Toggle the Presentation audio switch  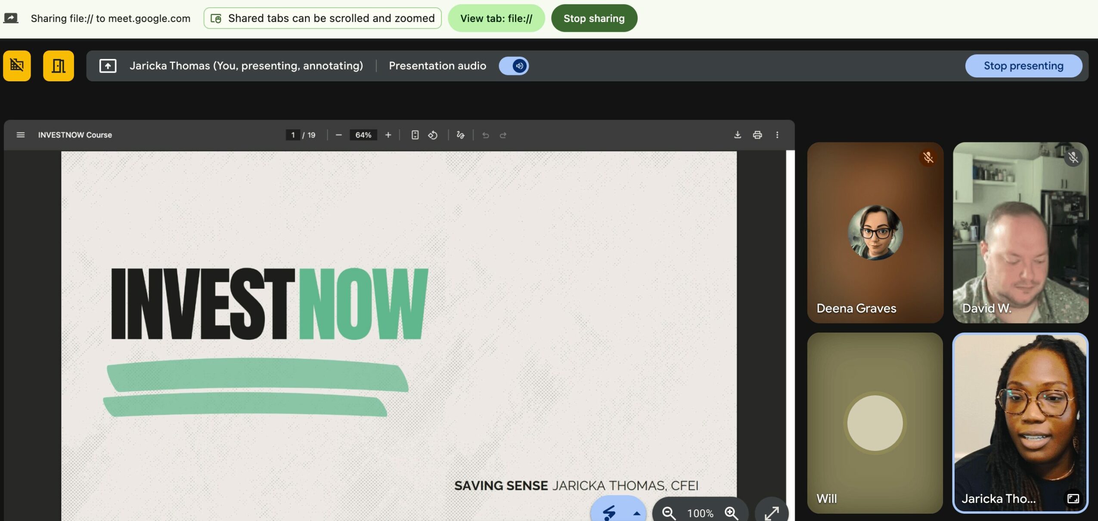point(514,66)
